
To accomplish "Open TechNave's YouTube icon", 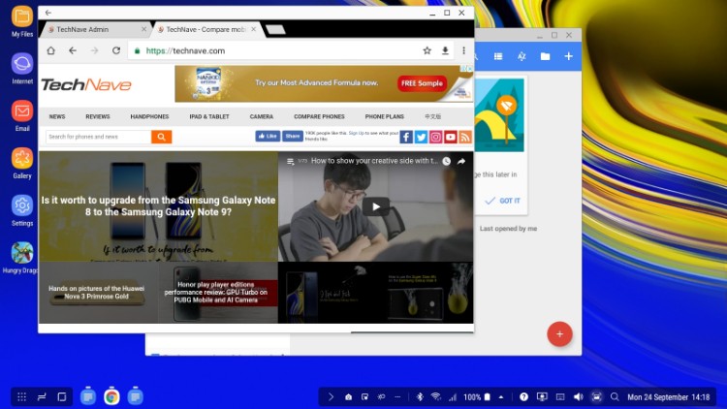I will click(451, 137).
